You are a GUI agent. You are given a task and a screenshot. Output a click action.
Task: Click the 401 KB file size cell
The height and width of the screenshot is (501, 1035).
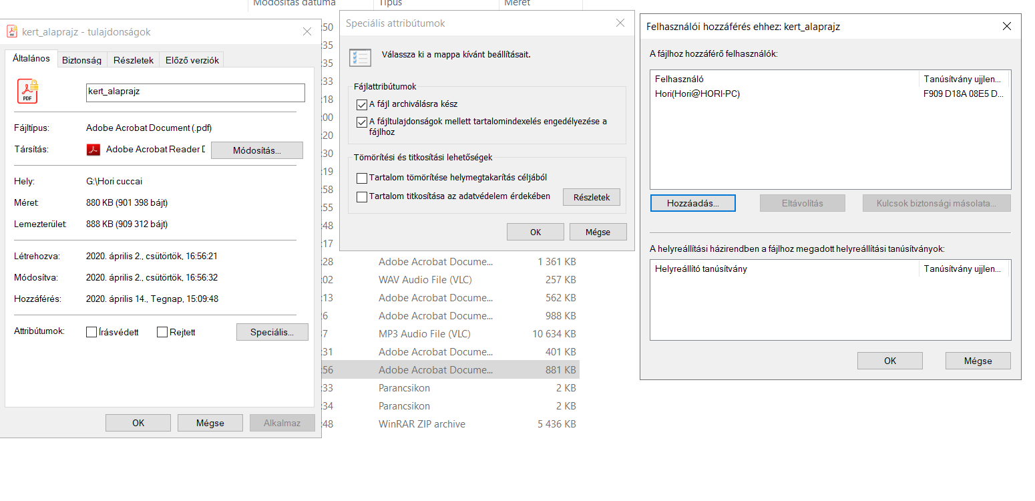click(561, 351)
